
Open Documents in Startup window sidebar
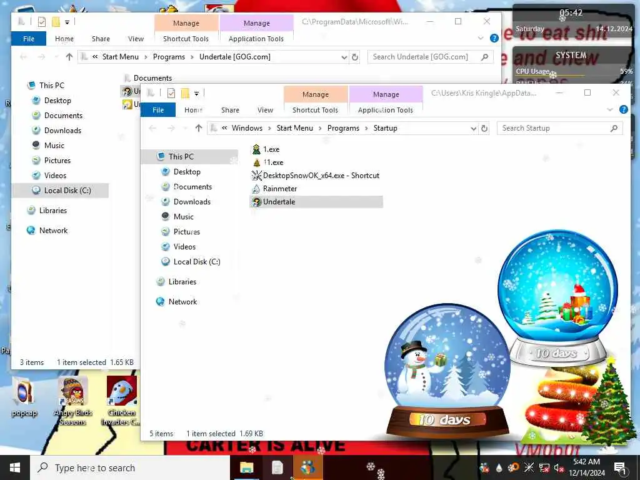tap(192, 187)
